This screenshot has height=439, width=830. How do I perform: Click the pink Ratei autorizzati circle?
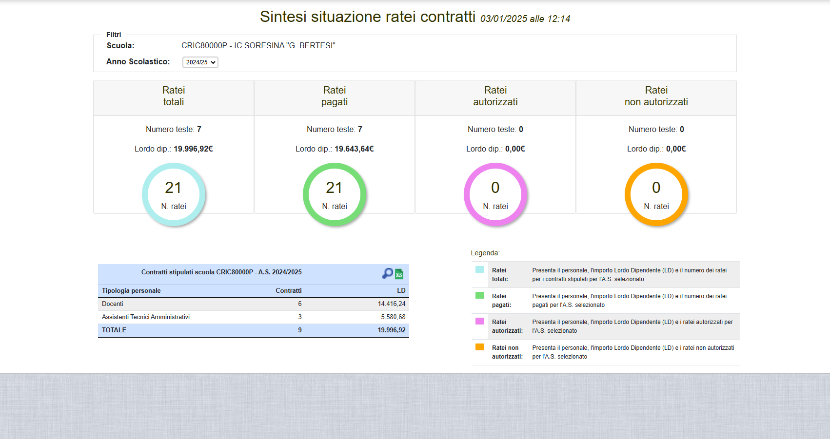495,194
